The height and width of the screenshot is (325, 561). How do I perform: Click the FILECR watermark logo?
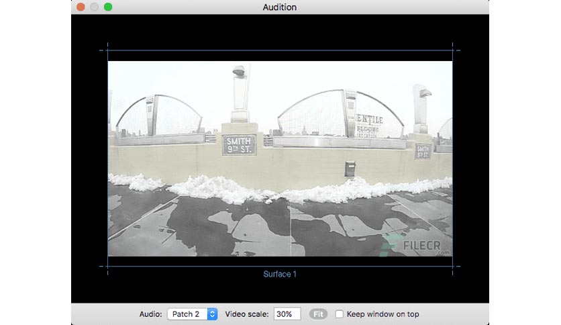(x=415, y=246)
